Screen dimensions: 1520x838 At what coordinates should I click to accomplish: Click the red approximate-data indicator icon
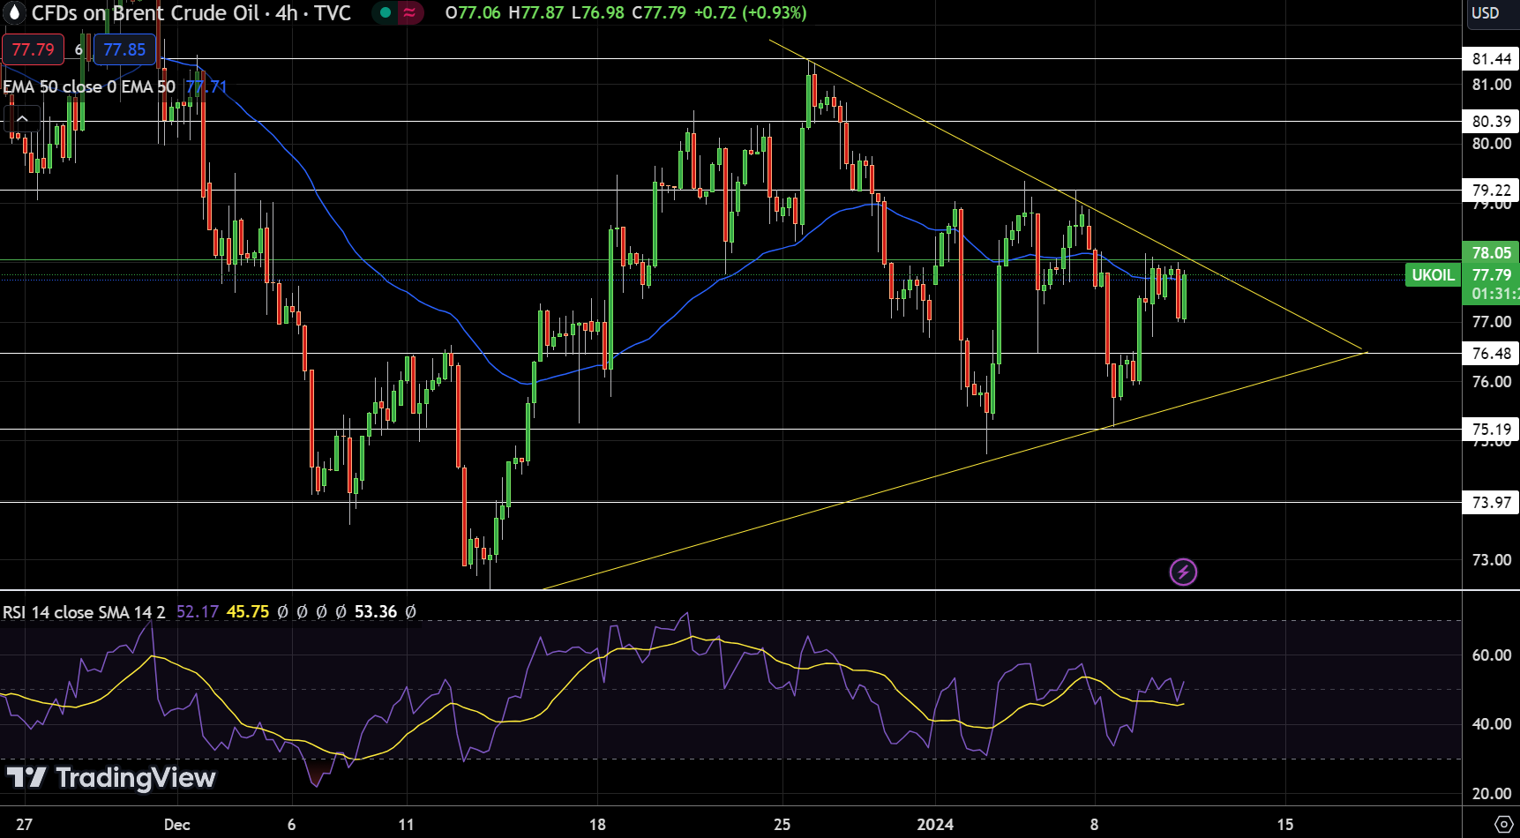click(x=409, y=12)
